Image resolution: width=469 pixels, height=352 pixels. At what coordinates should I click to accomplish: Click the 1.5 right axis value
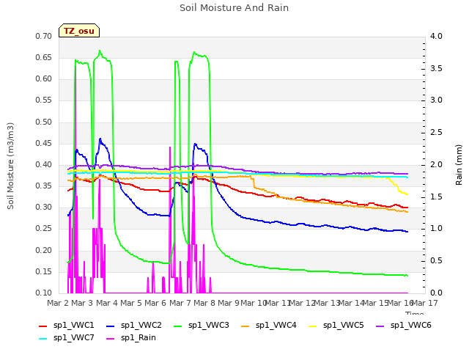tap(436, 197)
